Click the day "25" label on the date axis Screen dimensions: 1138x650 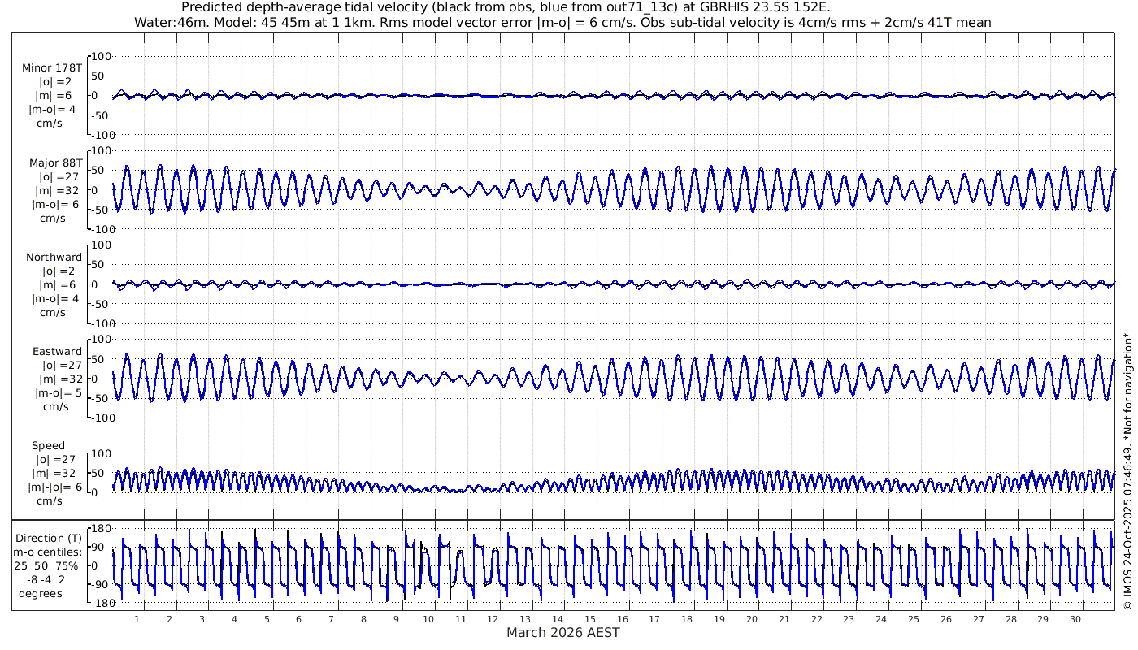point(914,619)
